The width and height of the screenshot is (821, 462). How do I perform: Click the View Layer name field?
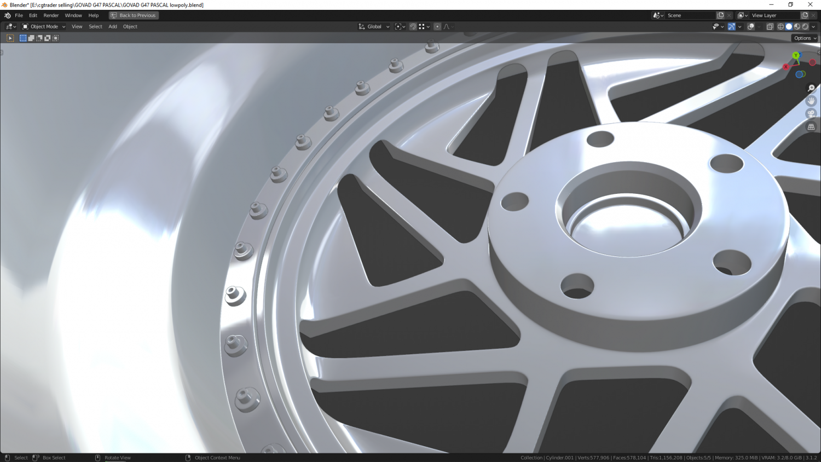[774, 15]
